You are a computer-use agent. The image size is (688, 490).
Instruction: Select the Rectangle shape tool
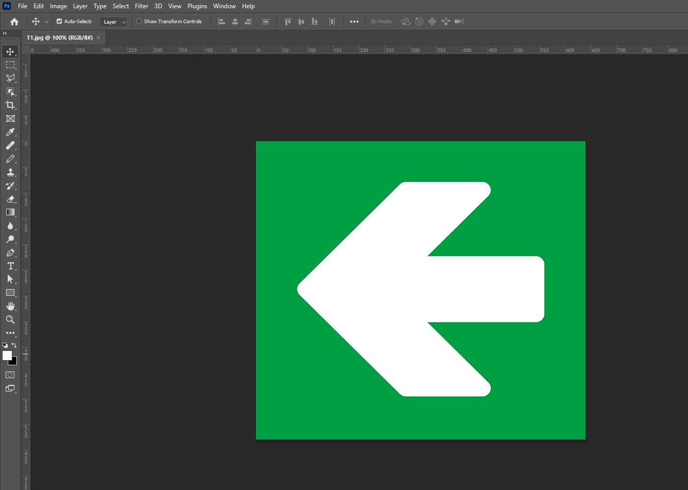point(10,293)
